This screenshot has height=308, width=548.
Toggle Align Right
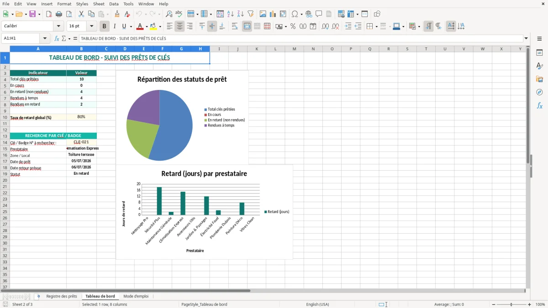click(190, 26)
